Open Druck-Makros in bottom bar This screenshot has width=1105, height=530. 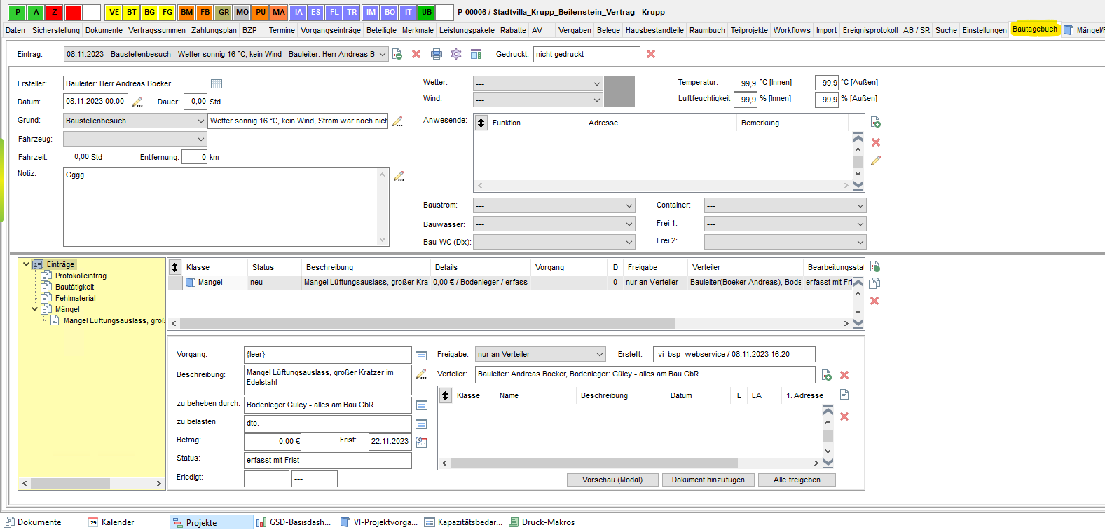[x=542, y=522]
